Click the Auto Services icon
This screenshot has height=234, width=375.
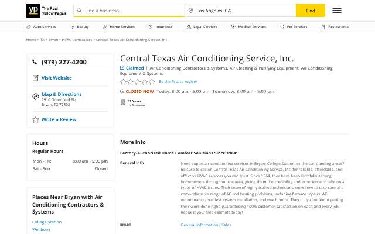[x=29, y=27]
